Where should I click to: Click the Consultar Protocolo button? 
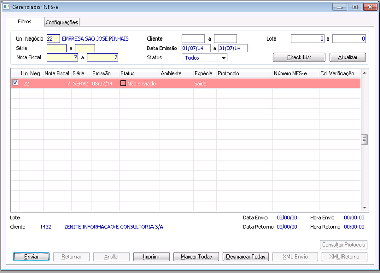click(x=344, y=245)
